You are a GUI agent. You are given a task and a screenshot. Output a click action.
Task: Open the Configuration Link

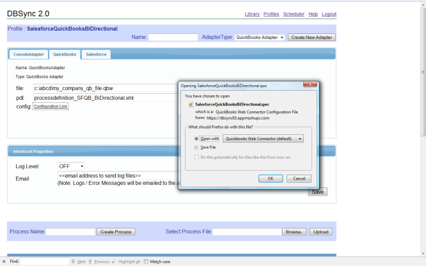[51, 106]
